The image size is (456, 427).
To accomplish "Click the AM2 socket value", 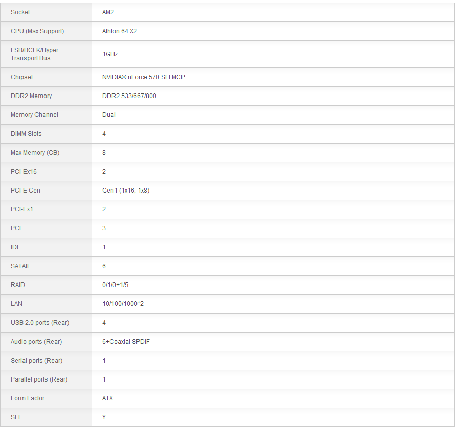I will point(108,12).
